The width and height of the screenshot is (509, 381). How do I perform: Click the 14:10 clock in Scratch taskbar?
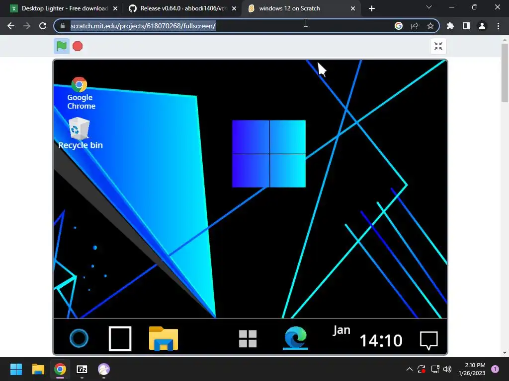(381, 341)
